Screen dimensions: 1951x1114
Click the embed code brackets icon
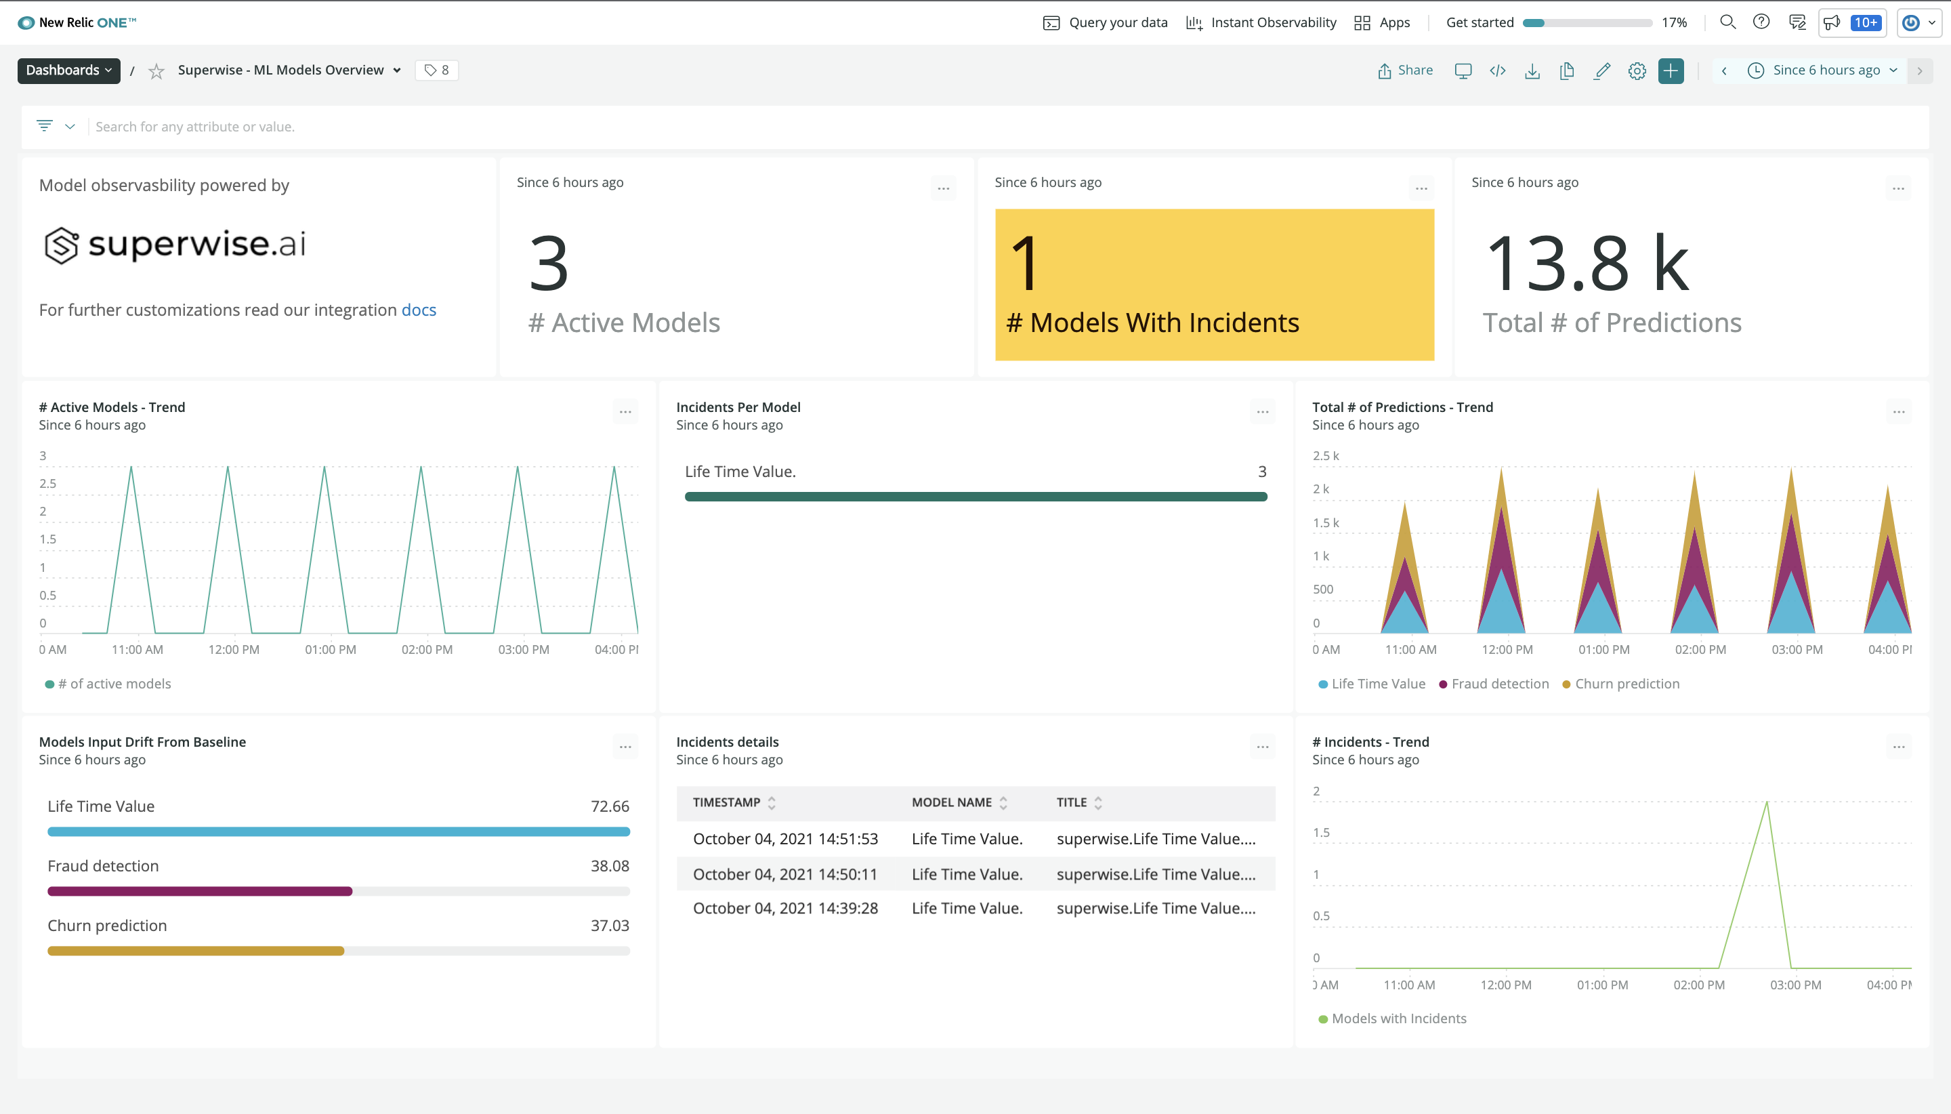(x=1498, y=71)
